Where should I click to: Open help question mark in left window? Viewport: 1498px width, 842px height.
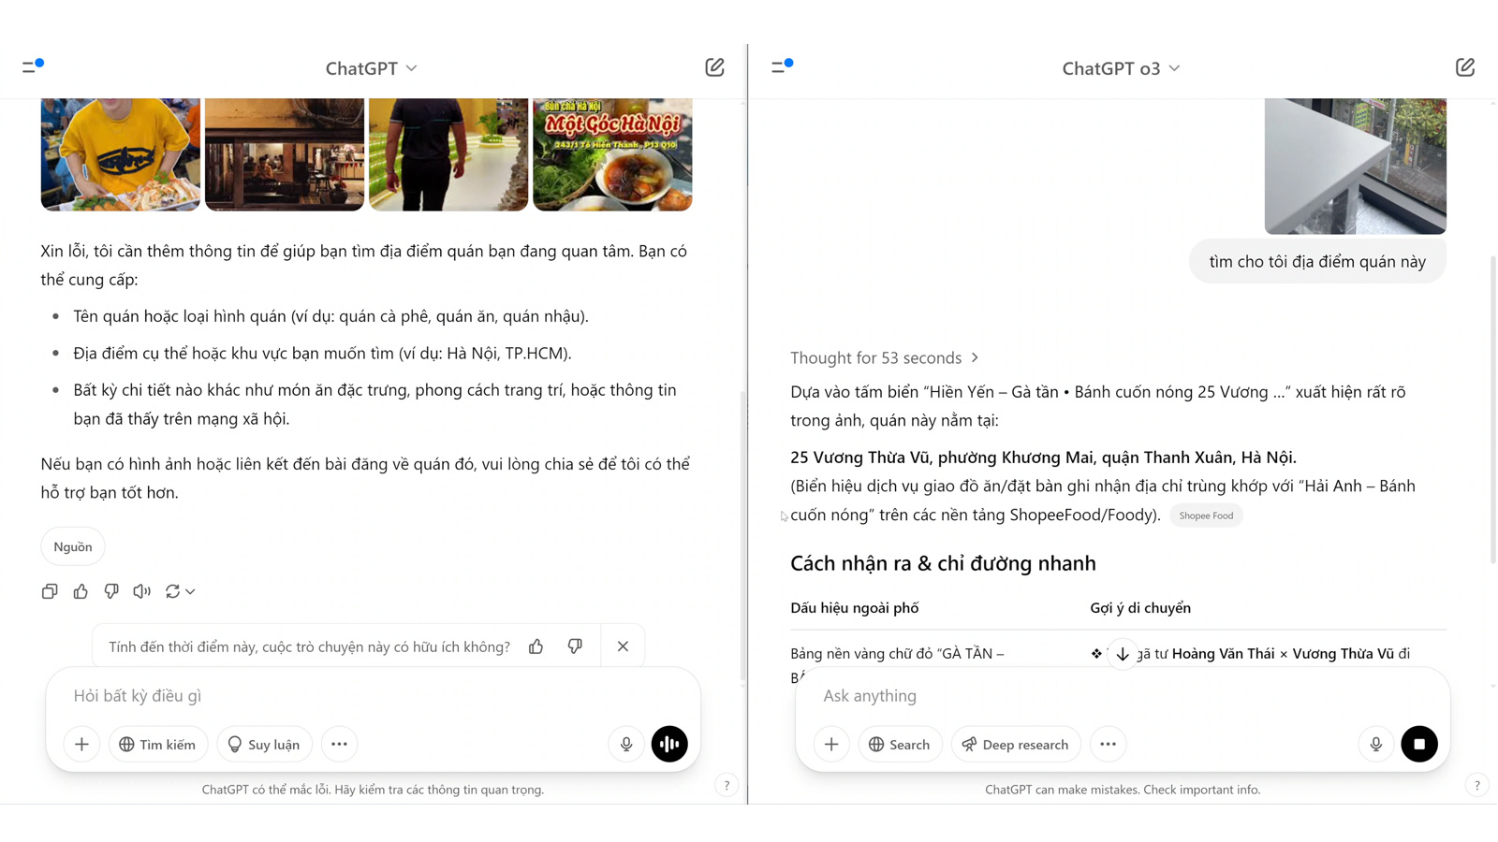point(727,786)
